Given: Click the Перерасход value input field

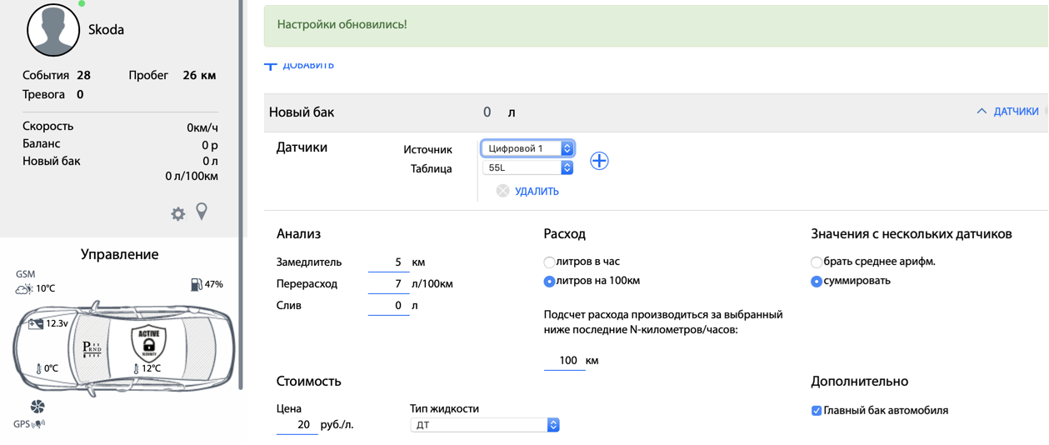Looking at the screenshot, I should (388, 284).
